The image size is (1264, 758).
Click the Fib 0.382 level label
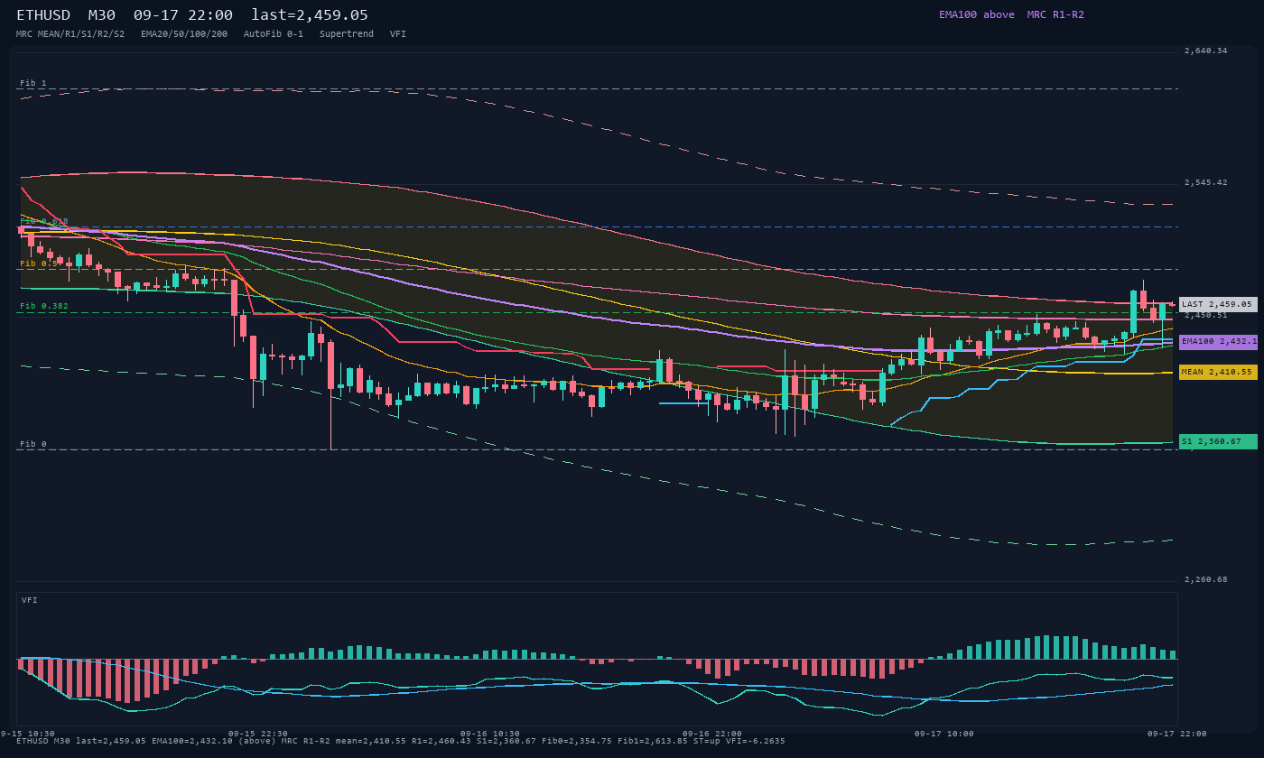coord(44,306)
